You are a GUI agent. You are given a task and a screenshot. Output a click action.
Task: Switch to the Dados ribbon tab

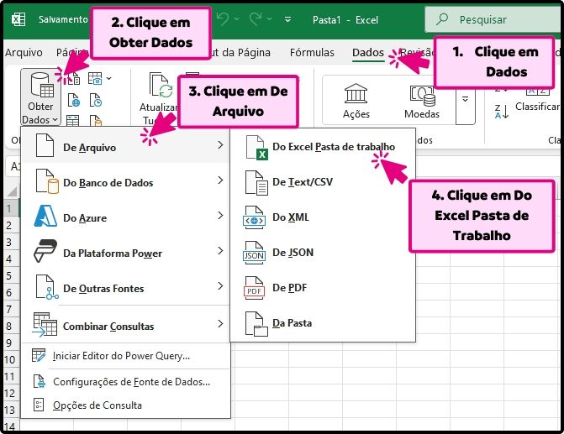[x=368, y=53]
